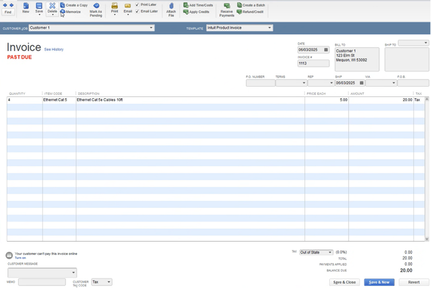Image resolution: width=431 pixels, height=288 pixels.
Task: Click Create a Batch
Action: (251, 5)
